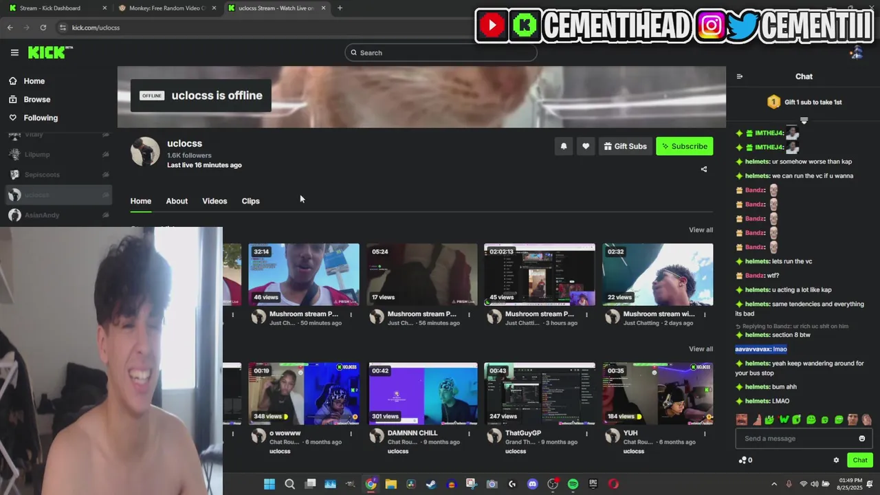This screenshot has height=495, width=880.
Task: Click the green Chat send button
Action: click(x=860, y=460)
